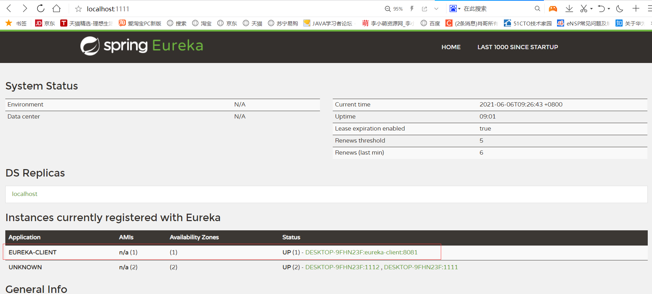Open the 李小萌资源网 bookmark
The image size is (652, 294).
pyautogui.click(x=388, y=23)
